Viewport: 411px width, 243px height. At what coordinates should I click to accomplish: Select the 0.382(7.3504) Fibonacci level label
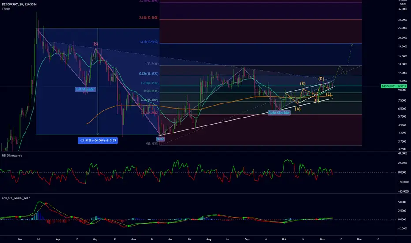coord(149,100)
